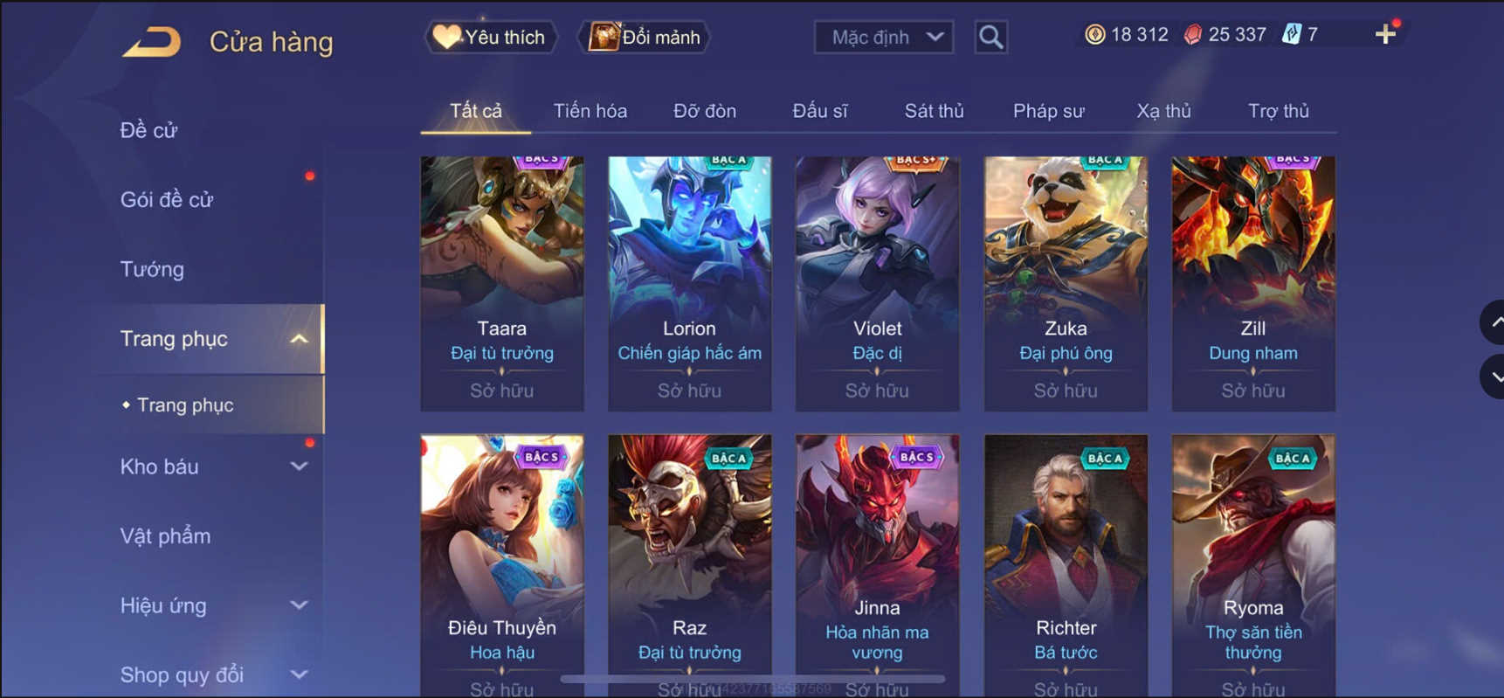Image resolution: width=1504 pixels, height=698 pixels.
Task: Open Yêu thích favorites heart button
Action: [490, 37]
